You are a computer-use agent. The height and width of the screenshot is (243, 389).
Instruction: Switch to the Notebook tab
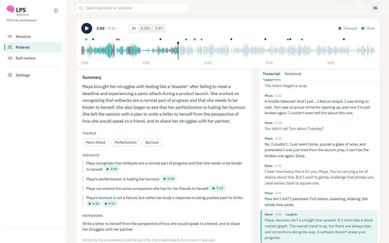[293, 74]
